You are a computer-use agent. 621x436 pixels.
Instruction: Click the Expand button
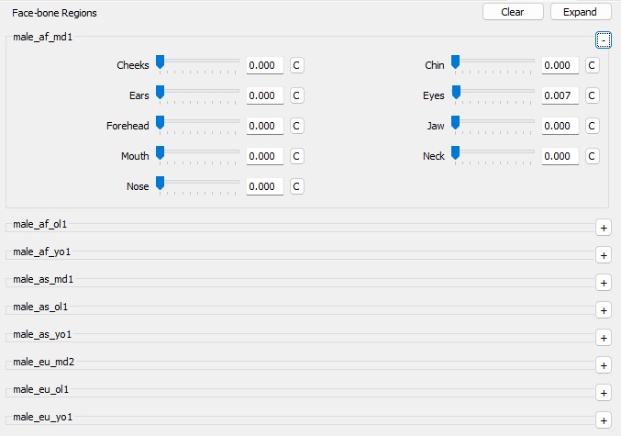click(580, 12)
